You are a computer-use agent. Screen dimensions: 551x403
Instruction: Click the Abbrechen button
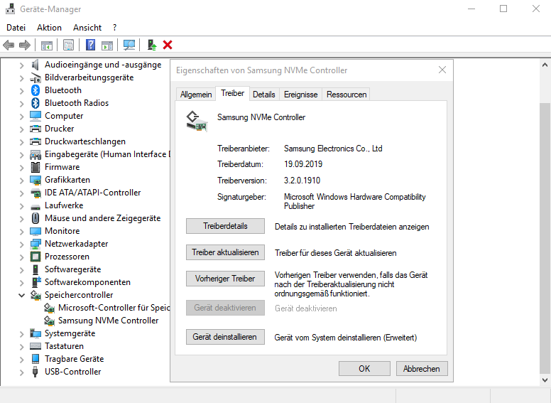click(x=422, y=369)
